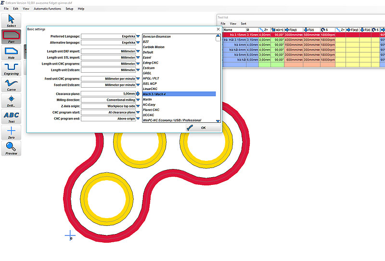Click the Select arrow tool
This screenshot has width=385, height=261.
click(12, 21)
